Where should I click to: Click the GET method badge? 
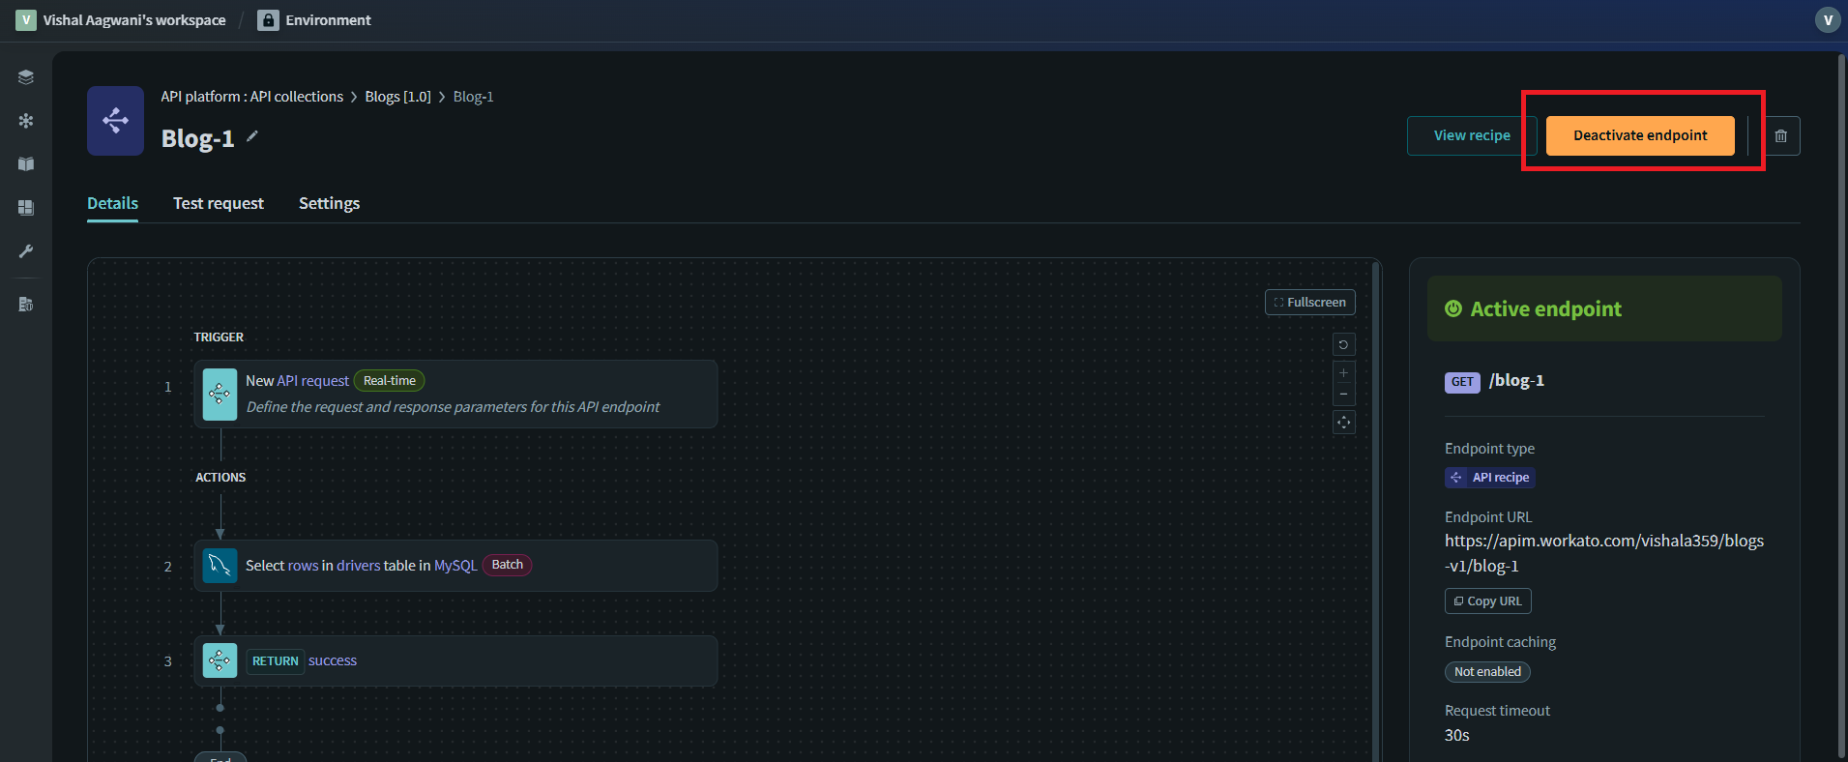[x=1462, y=382]
